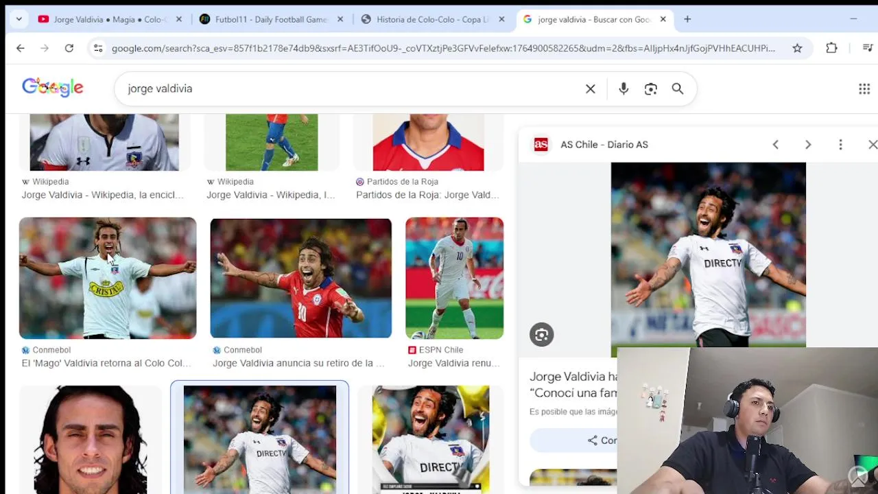Switch to the Futbol11 Daily Football Game tab
Image resolution: width=878 pixels, height=494 pixels.
[270, 19]
